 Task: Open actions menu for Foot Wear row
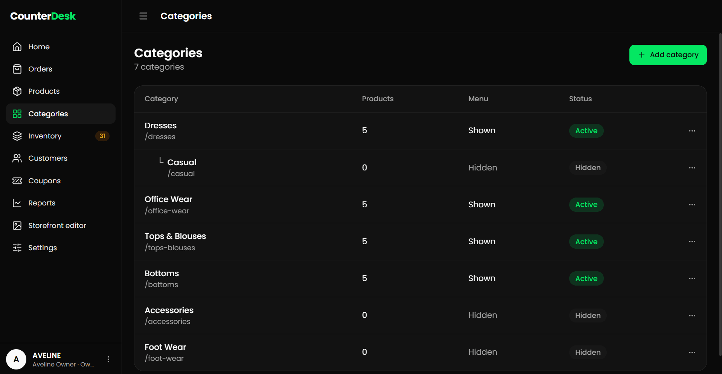pyautogui.click(x=692, y=352)
